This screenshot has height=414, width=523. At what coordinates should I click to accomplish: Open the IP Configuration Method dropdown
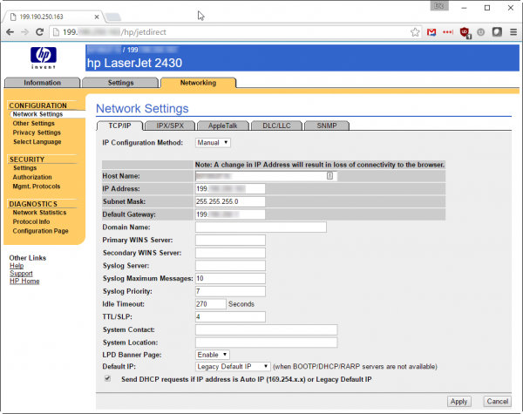tap(213, 142)
